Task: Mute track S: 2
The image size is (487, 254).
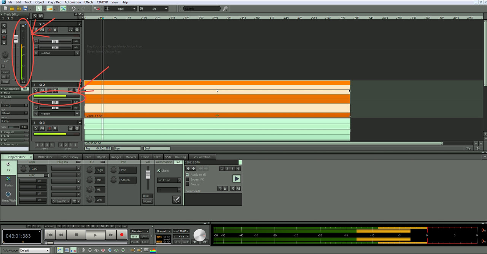Action: [42, 90]
